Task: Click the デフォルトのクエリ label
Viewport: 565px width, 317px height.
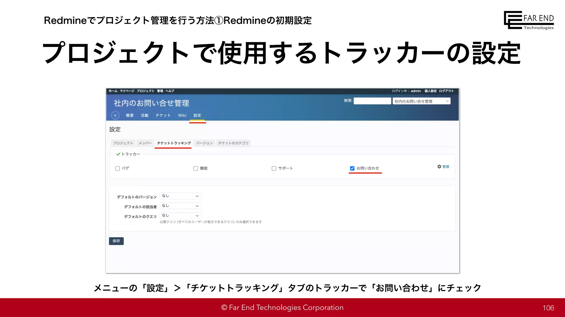Action: pyautogui.click(x=140, y=217)
